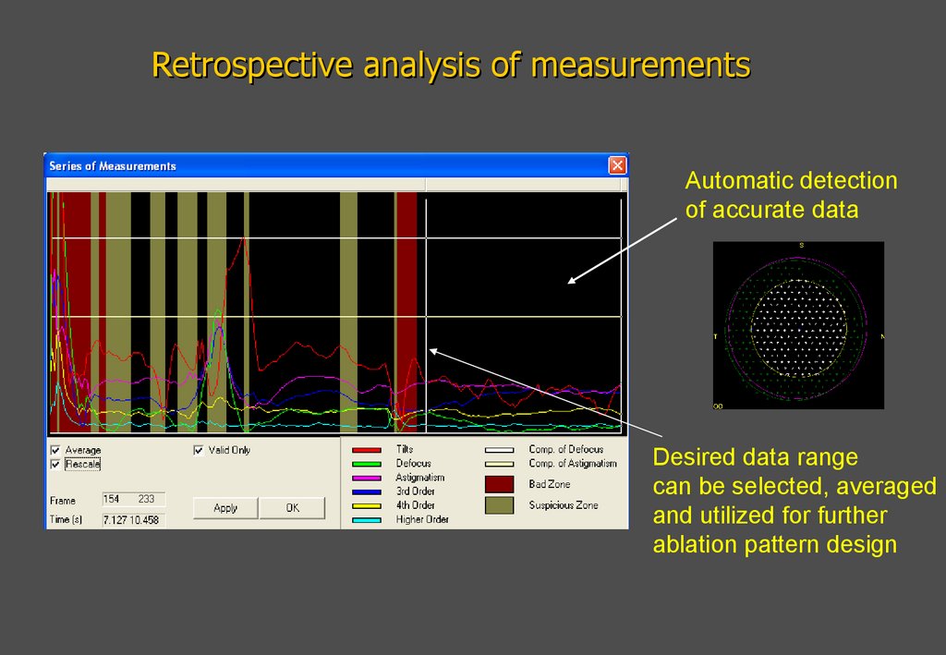Viewport: 946px width, 655px height.
Task: Select the green Defocus series indicator
Action: tap(366, 464)
